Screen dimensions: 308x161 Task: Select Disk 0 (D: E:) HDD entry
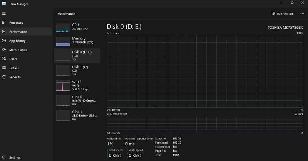[77, 55]
